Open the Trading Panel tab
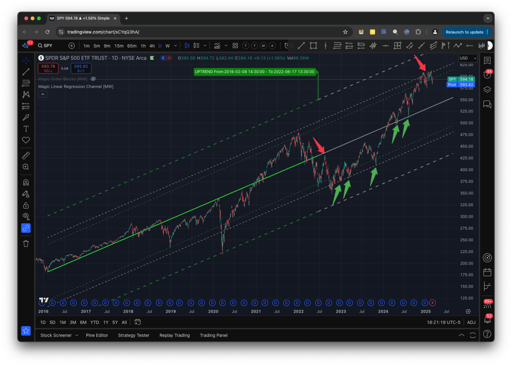512x365 pixels. click(214, 335)
